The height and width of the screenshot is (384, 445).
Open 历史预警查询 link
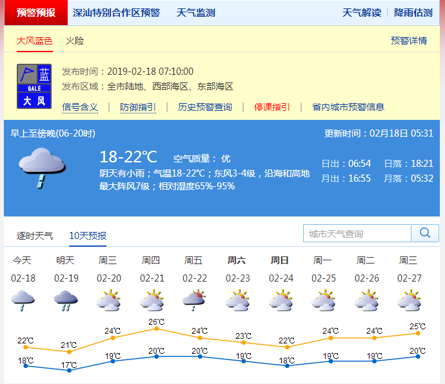[205, 107]
